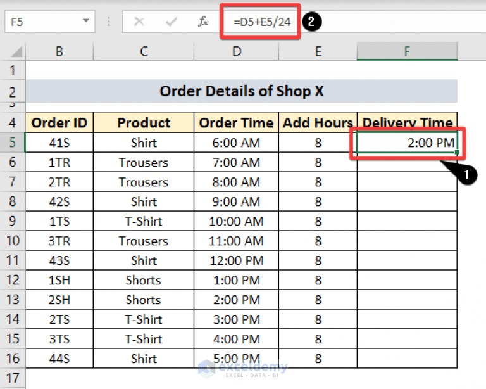This screenshot has width=486, height=389.
Task: Click the 'Product' header cell
Action: [x=144, y=122]
